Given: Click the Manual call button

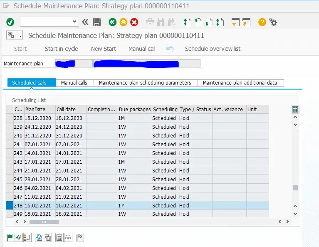Looking at the screenshot, I should click(142, 49).
